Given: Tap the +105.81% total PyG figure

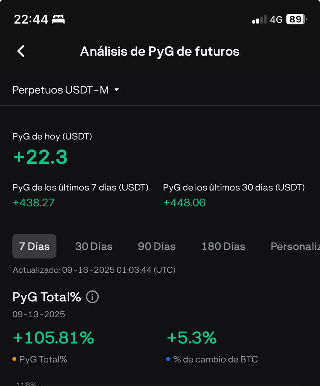Looking at the screenshot, I should 53,338.
